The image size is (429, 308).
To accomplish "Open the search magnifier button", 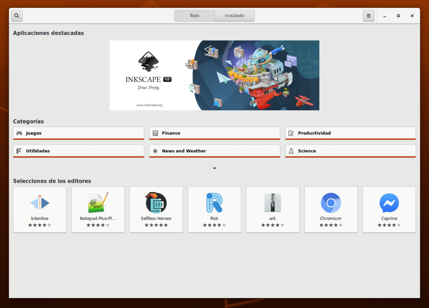I will 17,16.
